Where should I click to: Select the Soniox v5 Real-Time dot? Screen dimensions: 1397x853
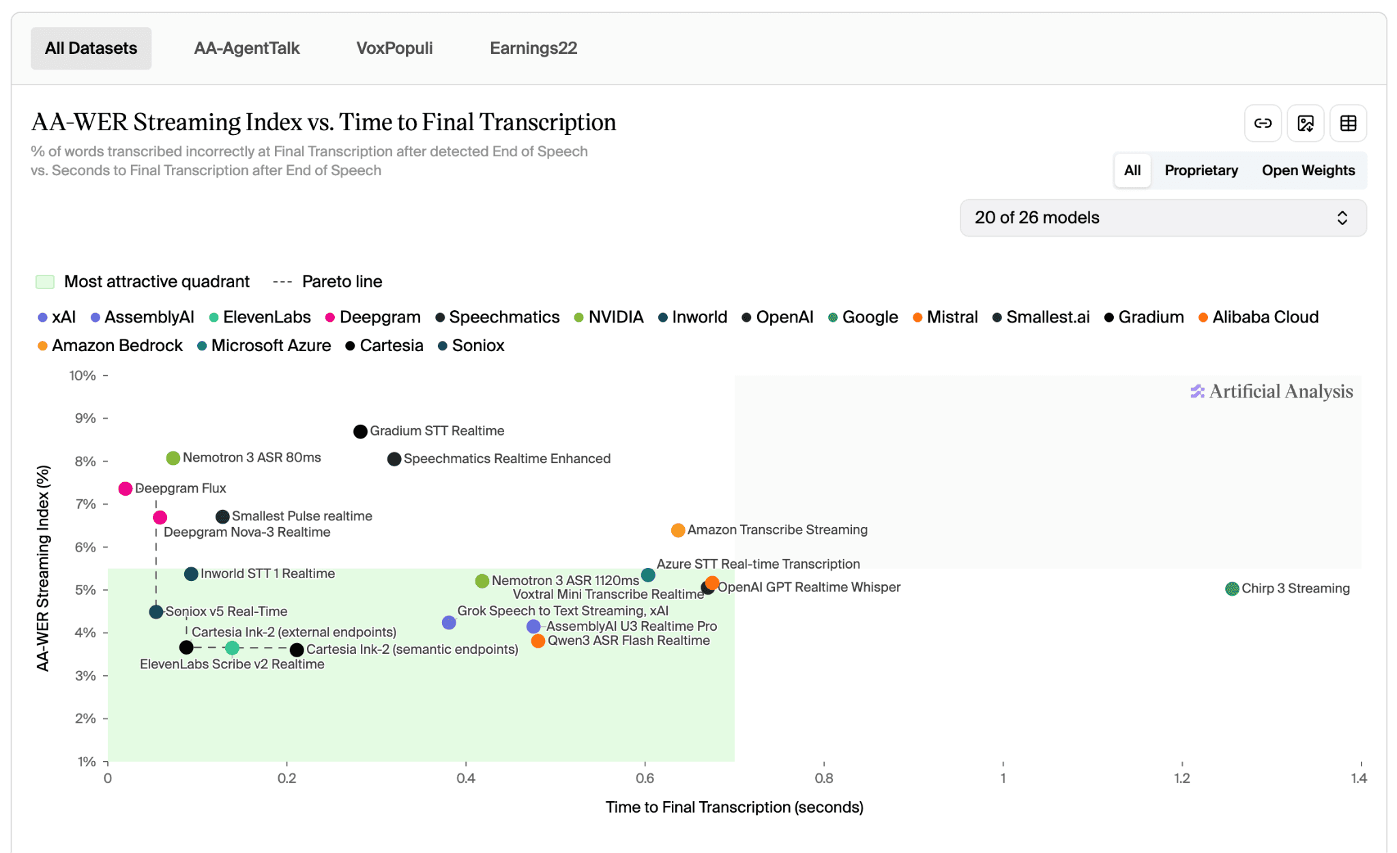[x=156, y=612]
